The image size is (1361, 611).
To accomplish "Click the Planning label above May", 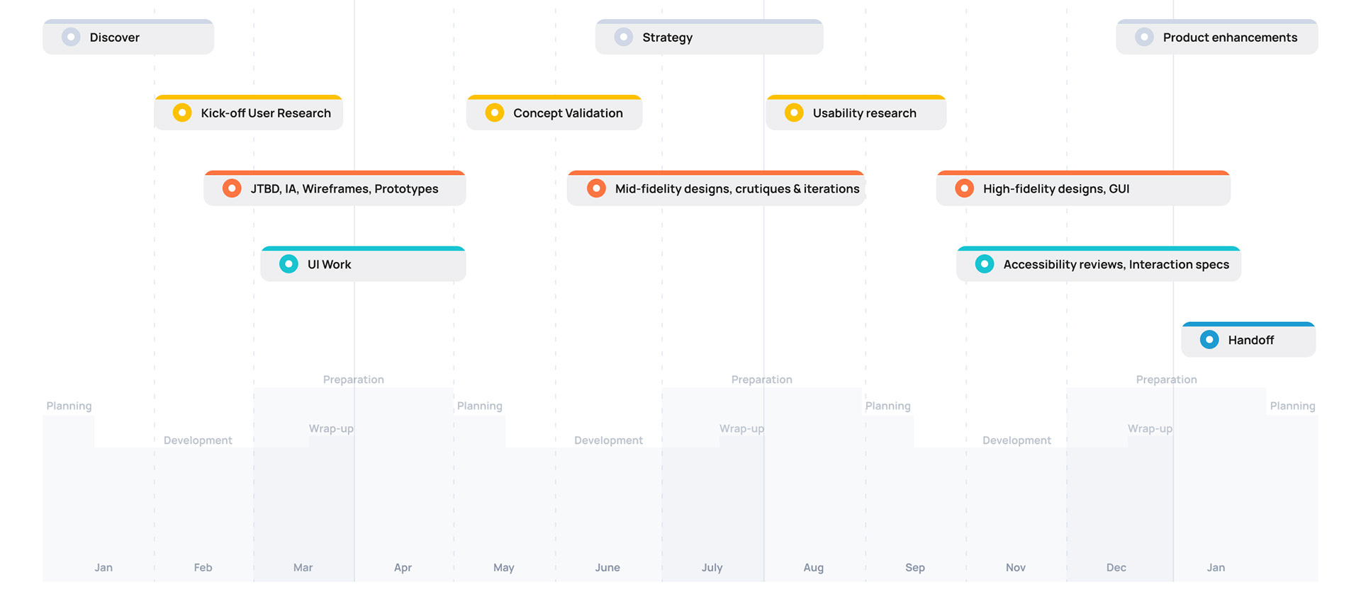I will tap(480, 406).
